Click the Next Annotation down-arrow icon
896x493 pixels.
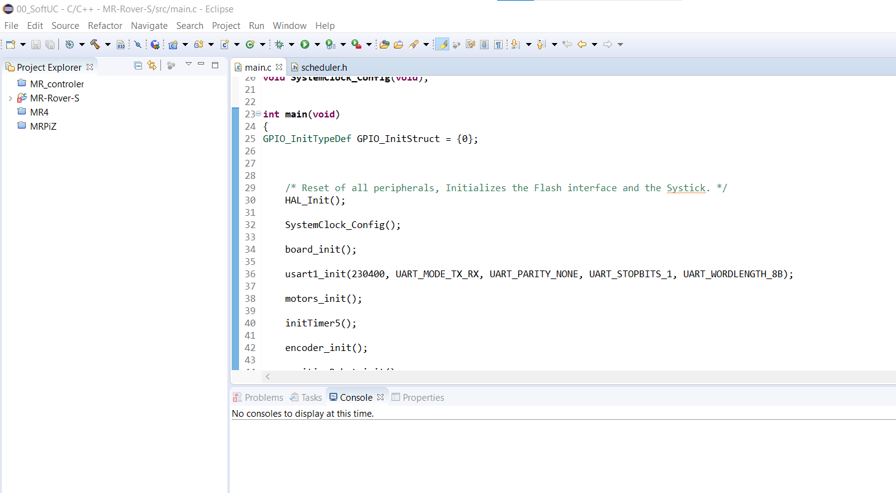click(x=514, y=44)
